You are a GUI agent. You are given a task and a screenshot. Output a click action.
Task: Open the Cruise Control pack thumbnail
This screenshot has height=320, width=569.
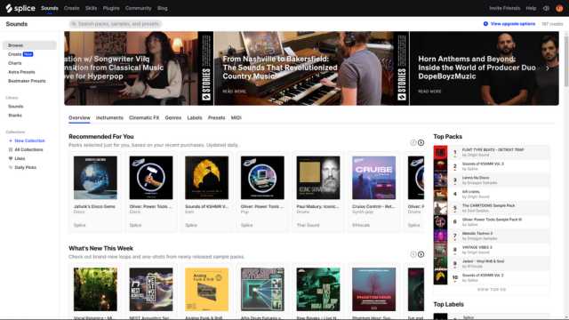coord(373,178)
